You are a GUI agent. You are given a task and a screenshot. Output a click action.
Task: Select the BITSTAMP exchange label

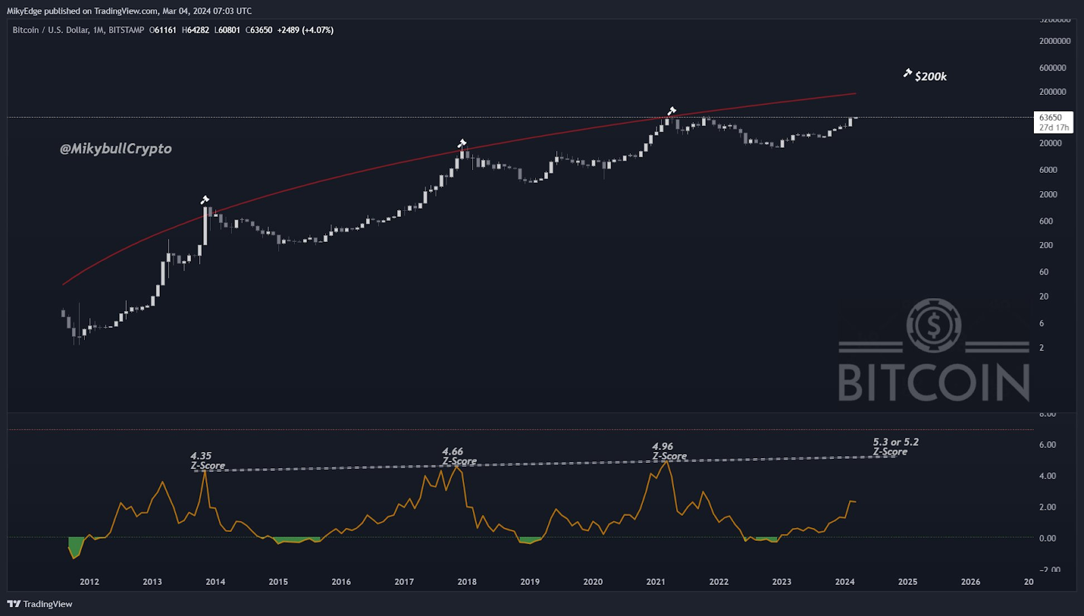click(127, 30)
